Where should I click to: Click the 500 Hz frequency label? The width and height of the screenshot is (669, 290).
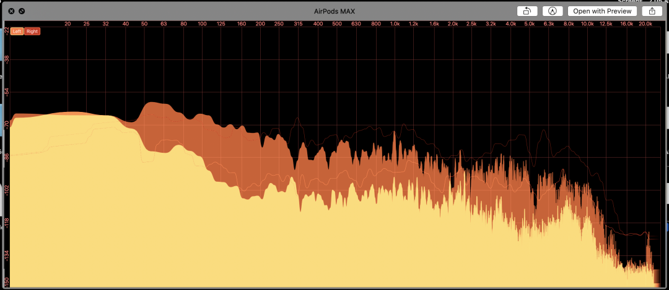coord(337,24)
